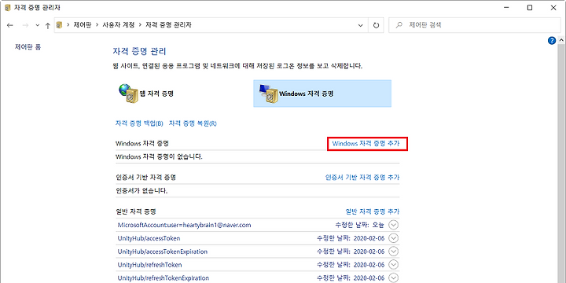Switch to Windows 자격 증명 tile

(x=322, y=94)
